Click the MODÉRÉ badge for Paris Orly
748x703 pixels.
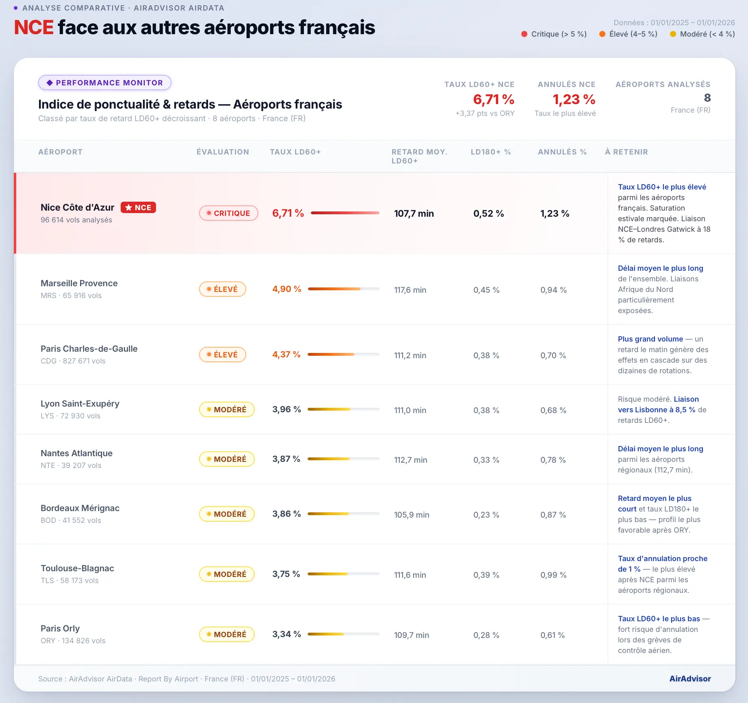[x=227, y=634]
